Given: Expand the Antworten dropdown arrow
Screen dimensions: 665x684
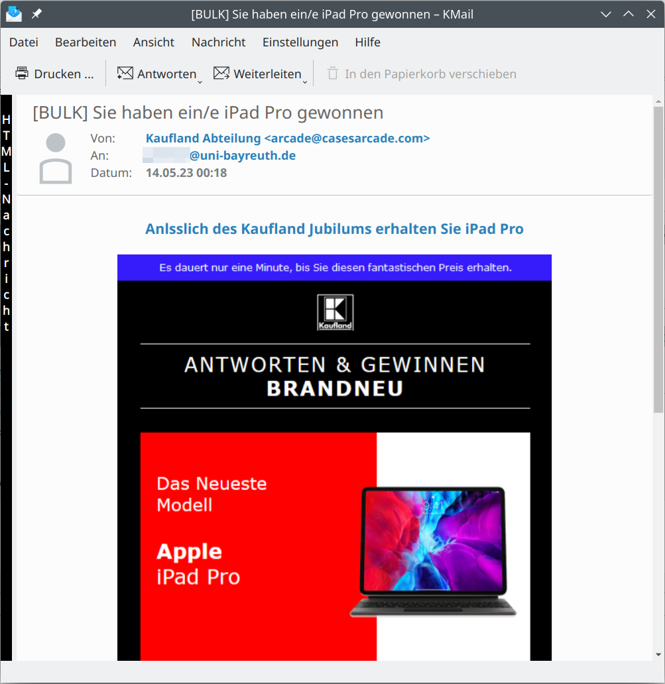Looking at the screenshot, I should pos(200,81).
